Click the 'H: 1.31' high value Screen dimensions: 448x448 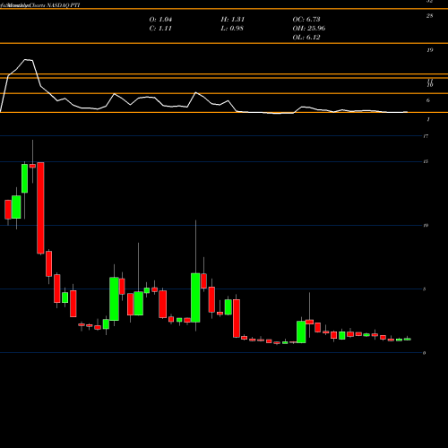click(233, 20)
